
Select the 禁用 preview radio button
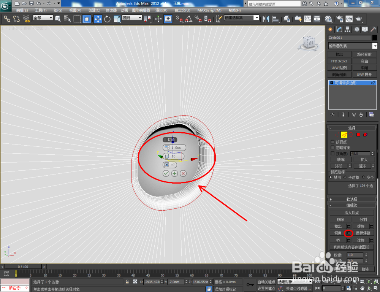click(331, 177)
